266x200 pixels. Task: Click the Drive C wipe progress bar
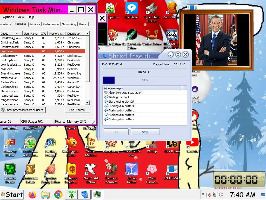(x=145, y=80)
